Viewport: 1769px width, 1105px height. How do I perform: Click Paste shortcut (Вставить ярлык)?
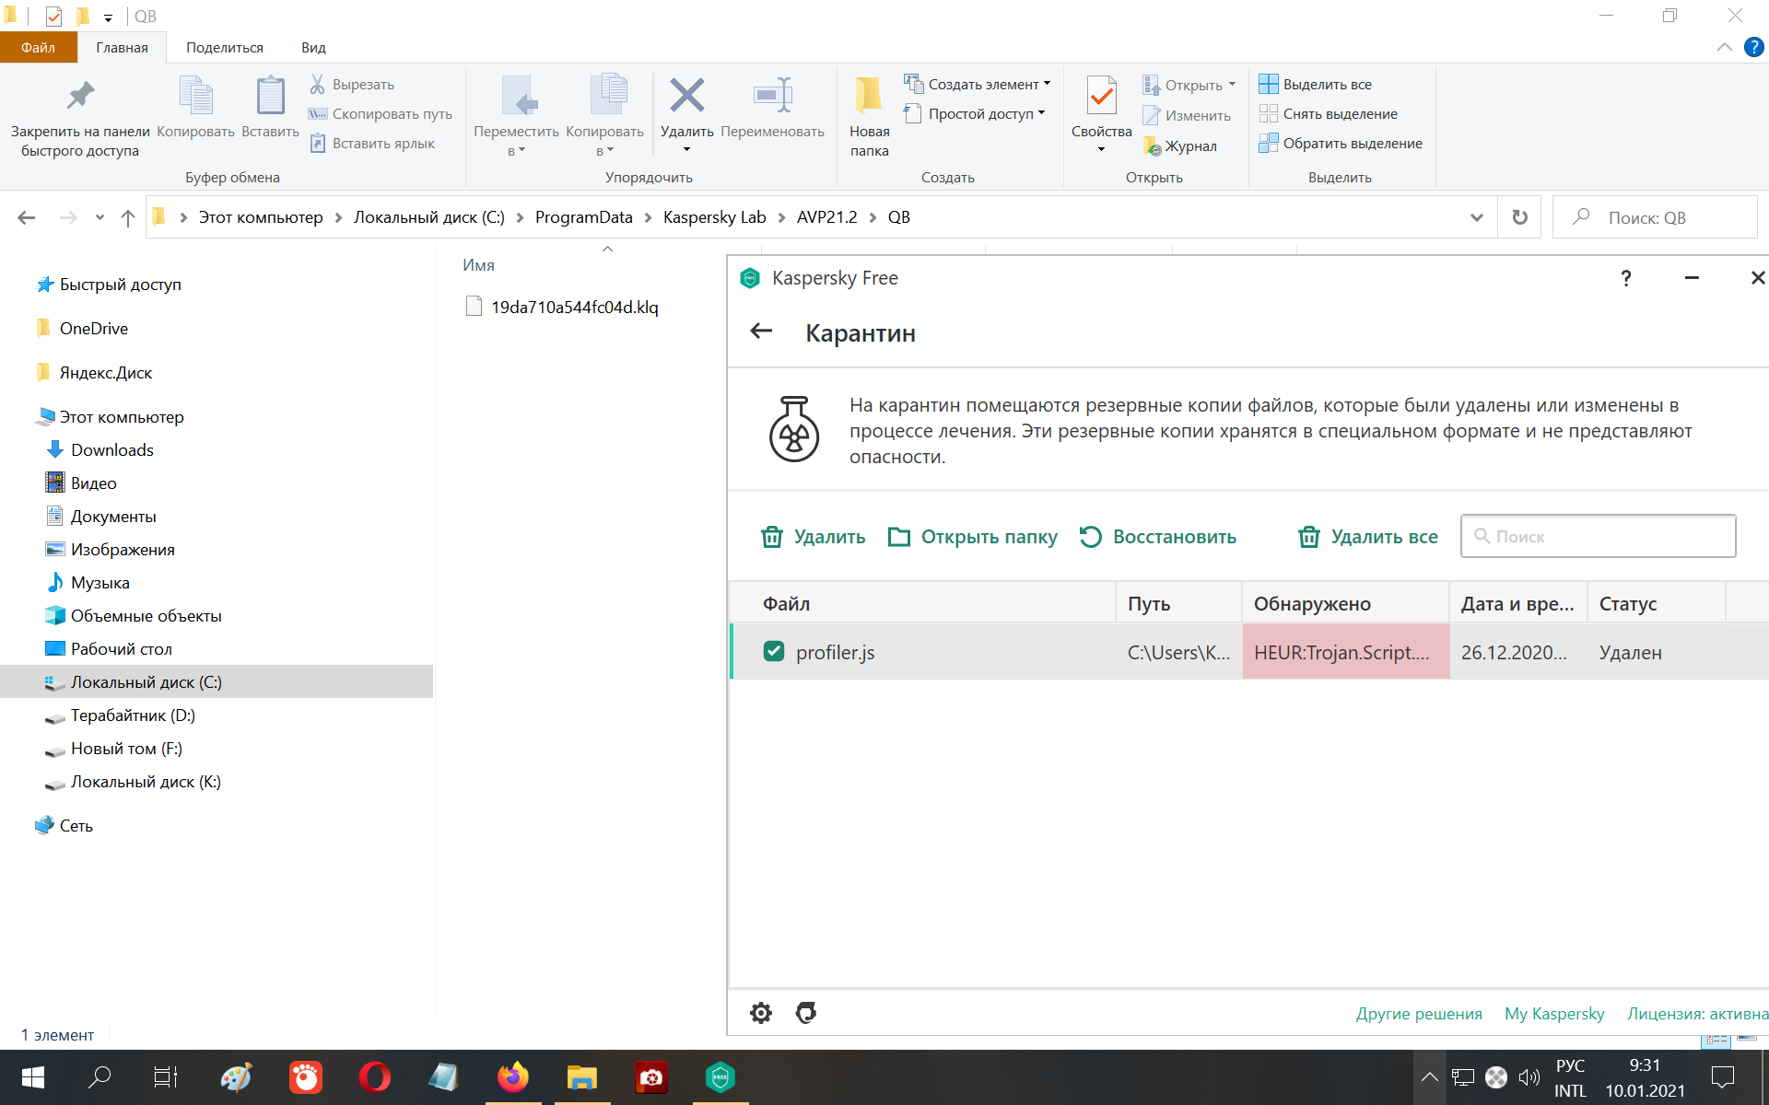[372, 143]
